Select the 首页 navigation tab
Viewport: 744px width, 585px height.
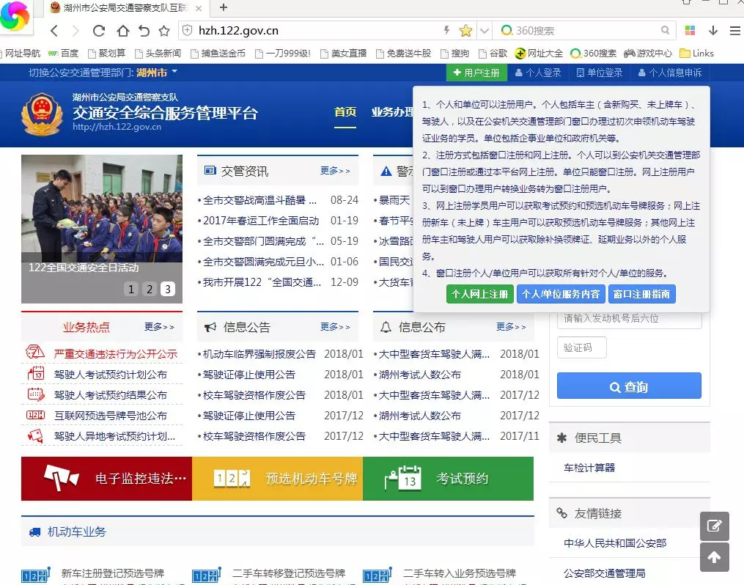[x=345, y=113]
